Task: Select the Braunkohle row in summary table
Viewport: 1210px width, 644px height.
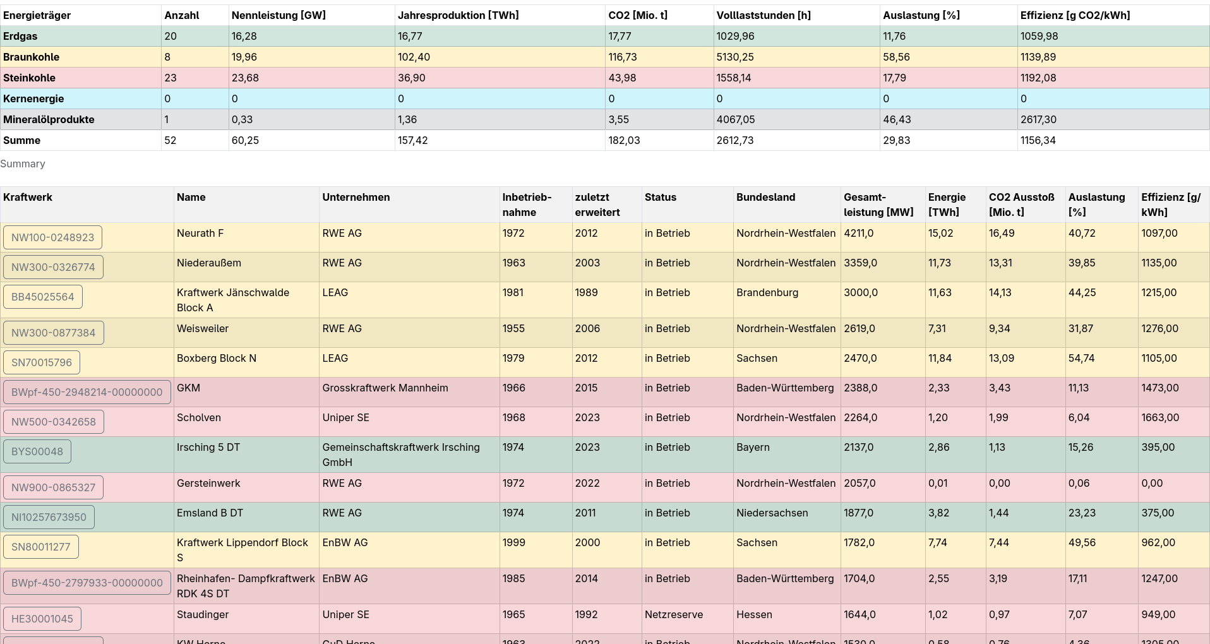Action: [32, 57]
